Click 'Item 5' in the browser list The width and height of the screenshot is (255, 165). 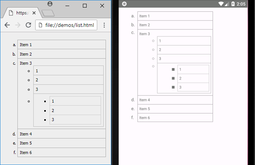click(x=62, y=143)
